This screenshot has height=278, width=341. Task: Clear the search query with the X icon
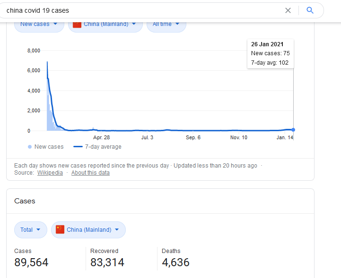[x=288, y=10]
